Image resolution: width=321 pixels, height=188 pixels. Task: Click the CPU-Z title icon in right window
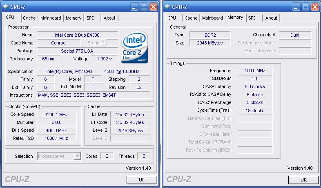tap(168, 7)
